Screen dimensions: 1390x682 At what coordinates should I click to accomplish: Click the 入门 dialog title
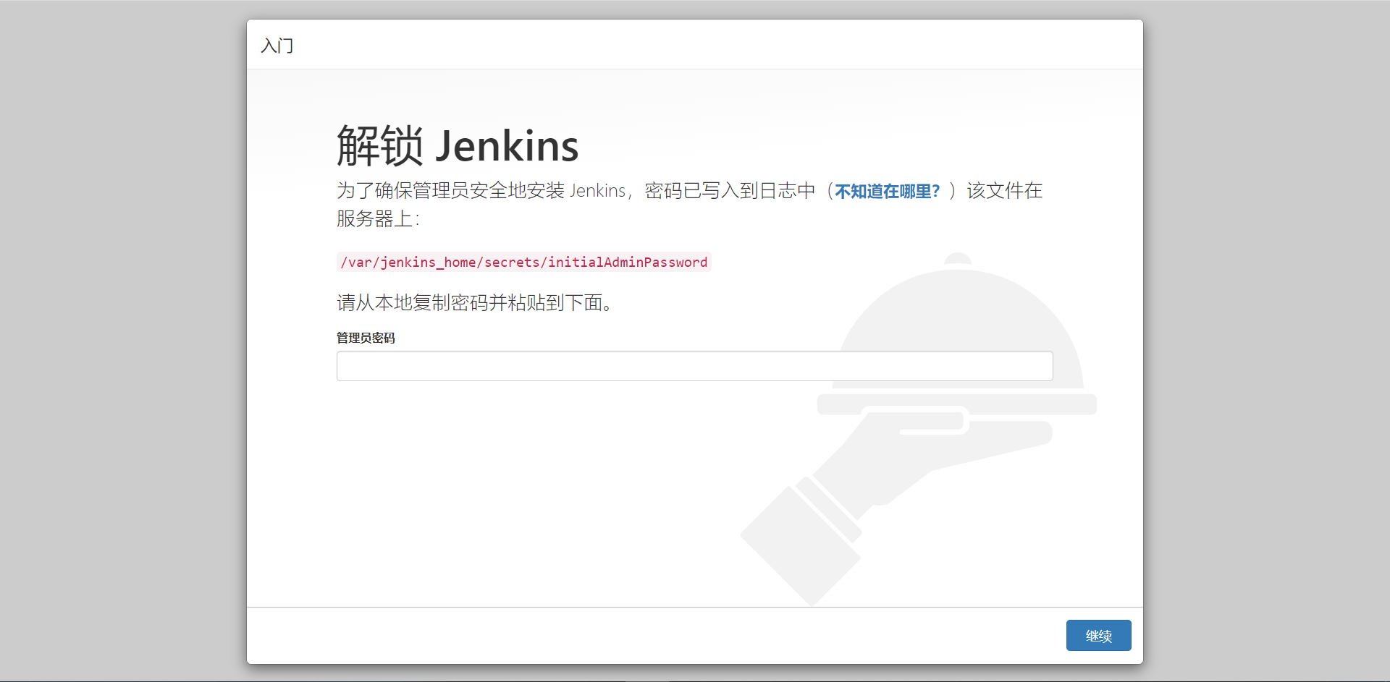(277, 46)
